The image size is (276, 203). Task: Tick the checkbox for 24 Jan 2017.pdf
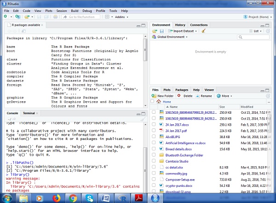click(x=154, y=130)
